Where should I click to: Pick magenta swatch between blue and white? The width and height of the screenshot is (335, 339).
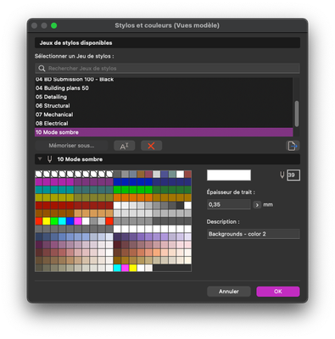coord(78,221)
